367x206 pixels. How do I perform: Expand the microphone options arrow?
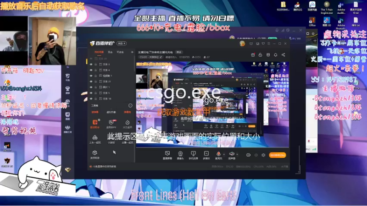(224, 154)
